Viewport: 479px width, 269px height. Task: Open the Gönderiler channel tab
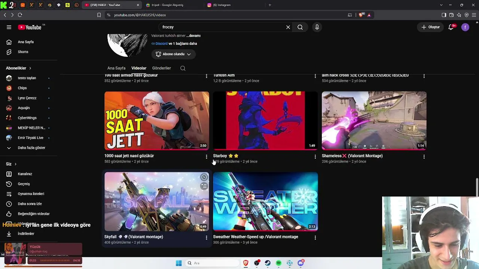coord(162,68)
